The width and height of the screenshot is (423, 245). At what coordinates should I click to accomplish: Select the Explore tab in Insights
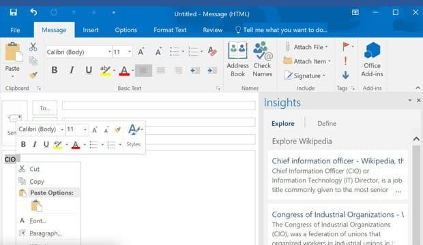click(282, 124)
